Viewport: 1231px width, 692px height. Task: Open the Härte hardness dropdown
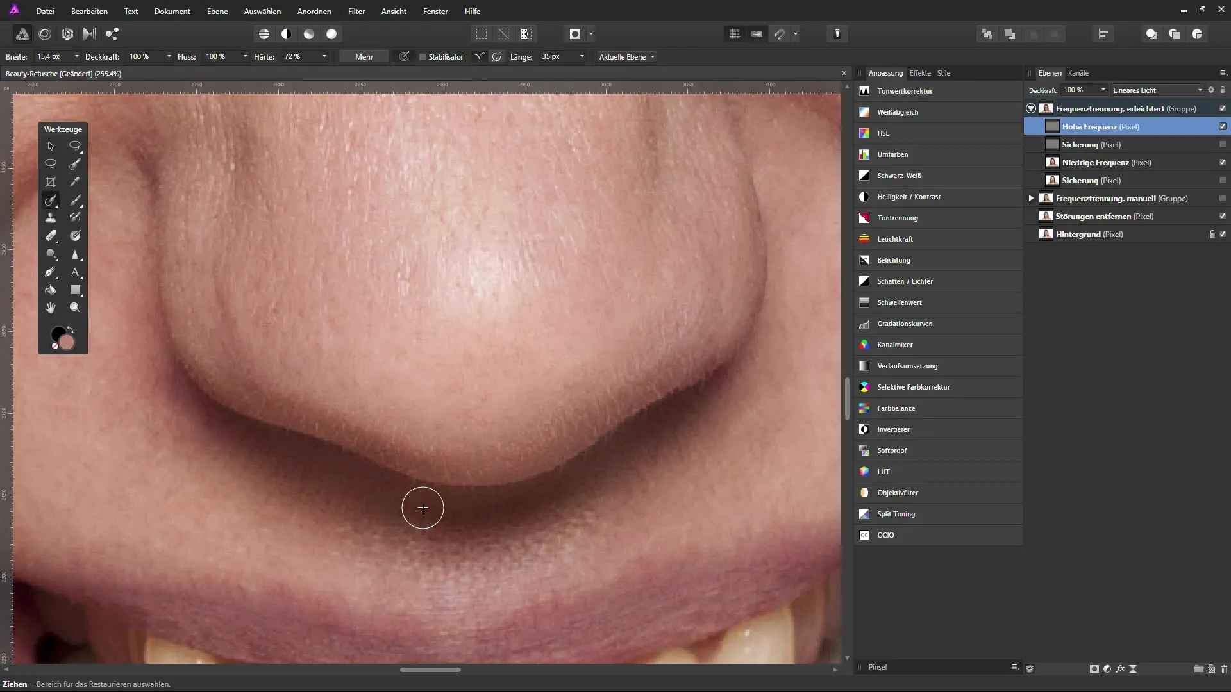point(324,57)
